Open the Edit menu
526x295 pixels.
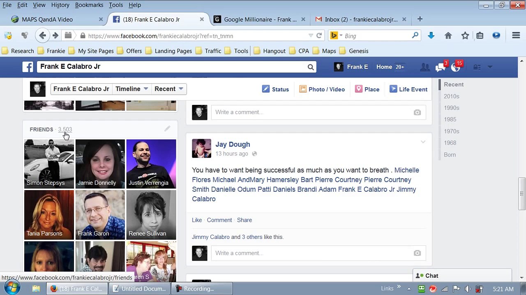pyautogui.click(x=22, y=5)
